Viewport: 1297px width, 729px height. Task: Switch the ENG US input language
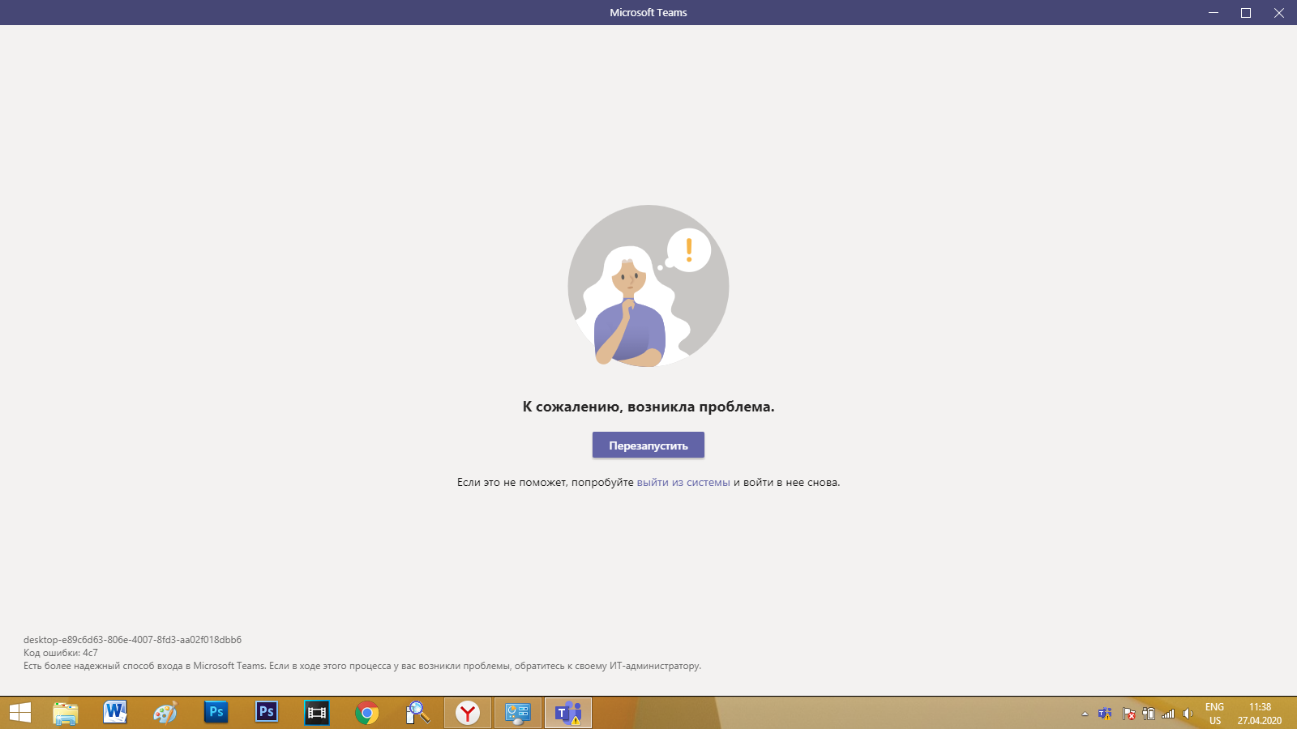point(1214,714)
